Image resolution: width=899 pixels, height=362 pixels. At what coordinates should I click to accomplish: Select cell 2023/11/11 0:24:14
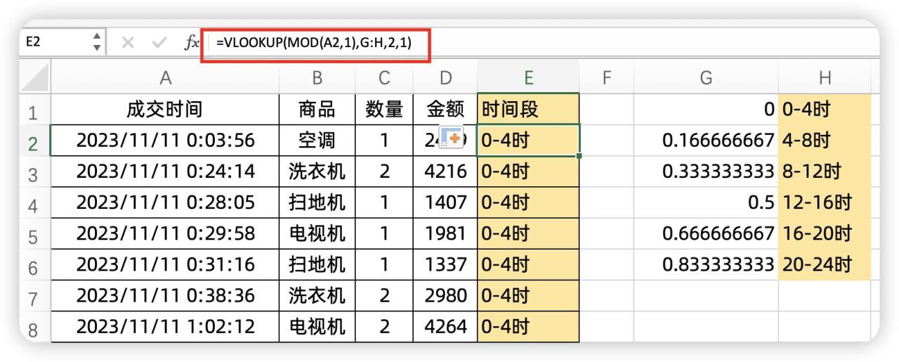click(166, 172)
